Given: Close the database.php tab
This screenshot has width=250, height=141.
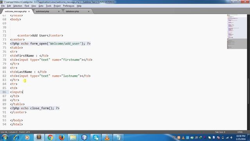Looking at the screenshot, I should click(x=89, y=11).
